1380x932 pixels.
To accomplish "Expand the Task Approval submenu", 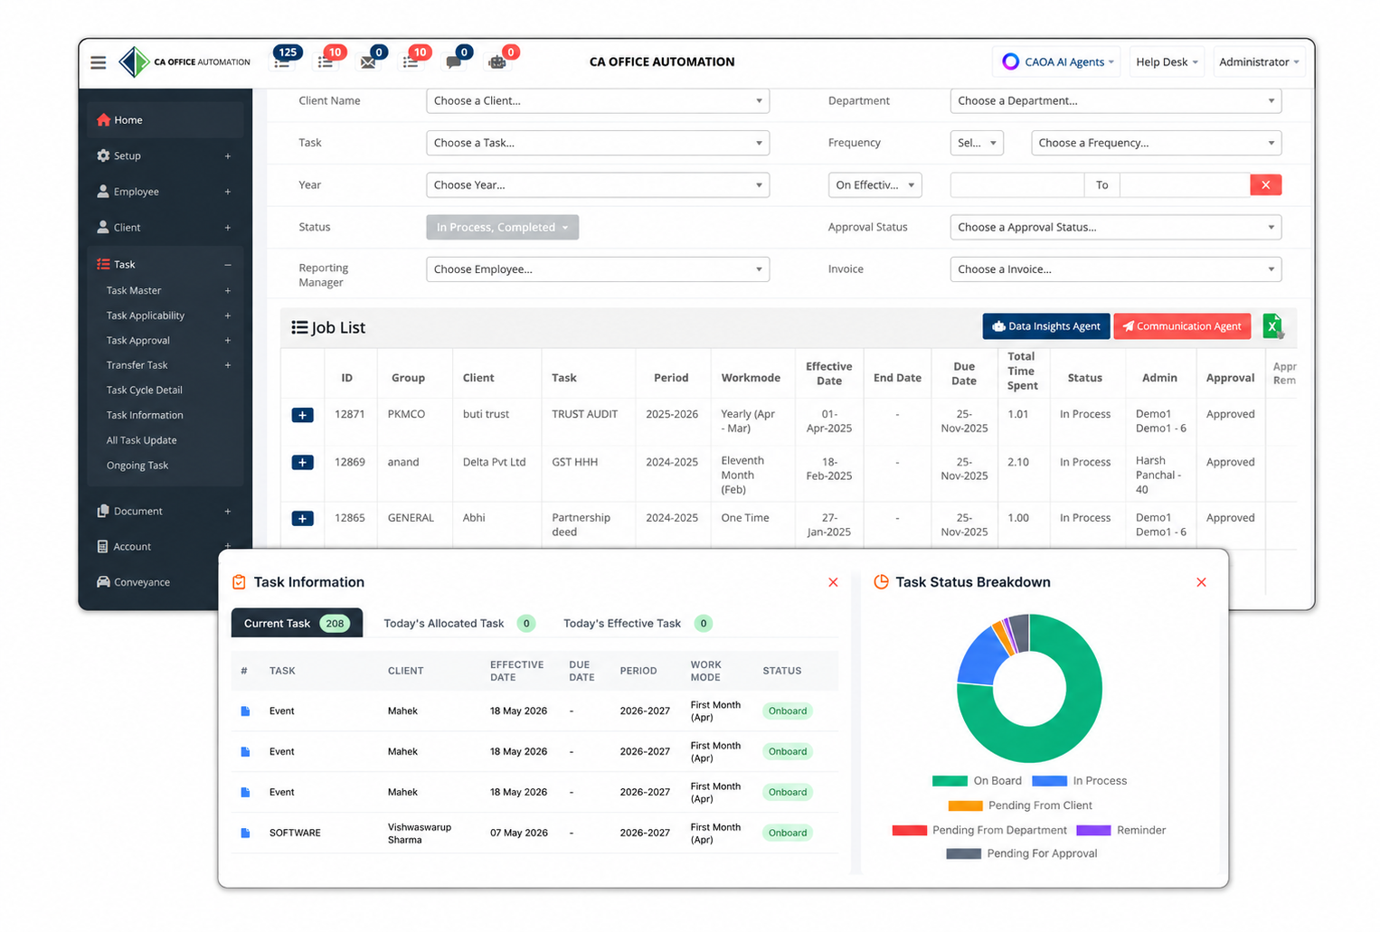I will pyautogui.click(x=228, y=341).
